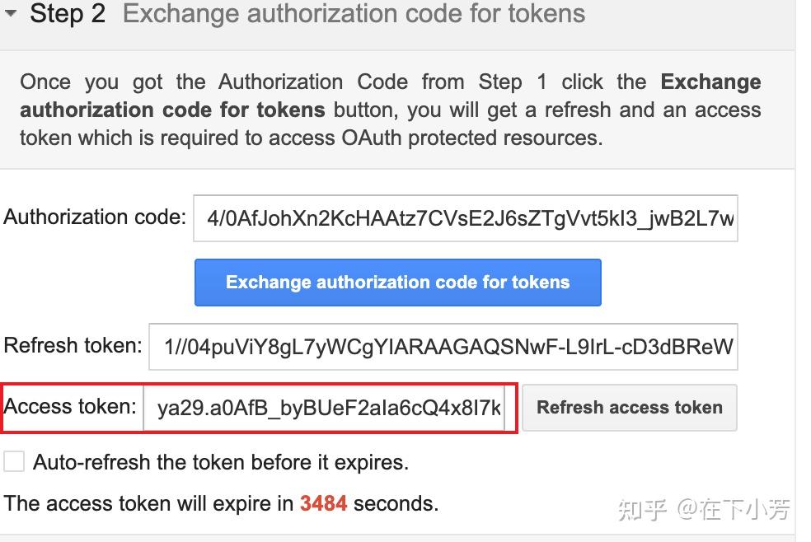Click the "Auto-refresh the token before it expires" label
The width and height of the screenshot is (811, 542).
tap(220, 462)
